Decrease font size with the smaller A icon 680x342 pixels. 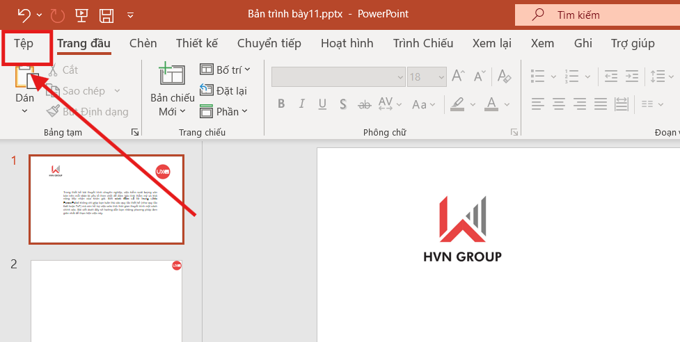coord(480,76)
